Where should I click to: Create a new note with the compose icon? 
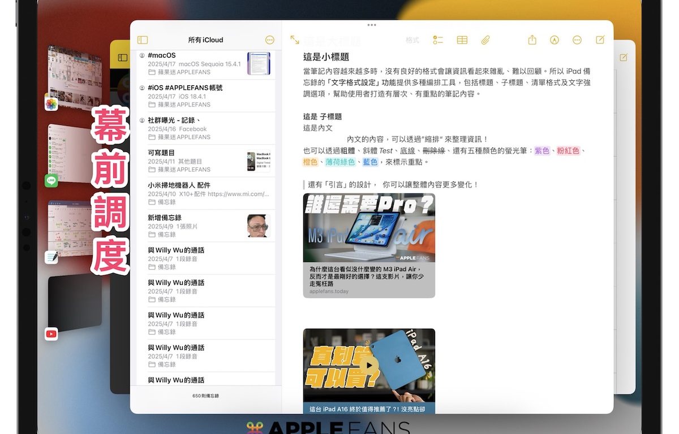point(600,40)
